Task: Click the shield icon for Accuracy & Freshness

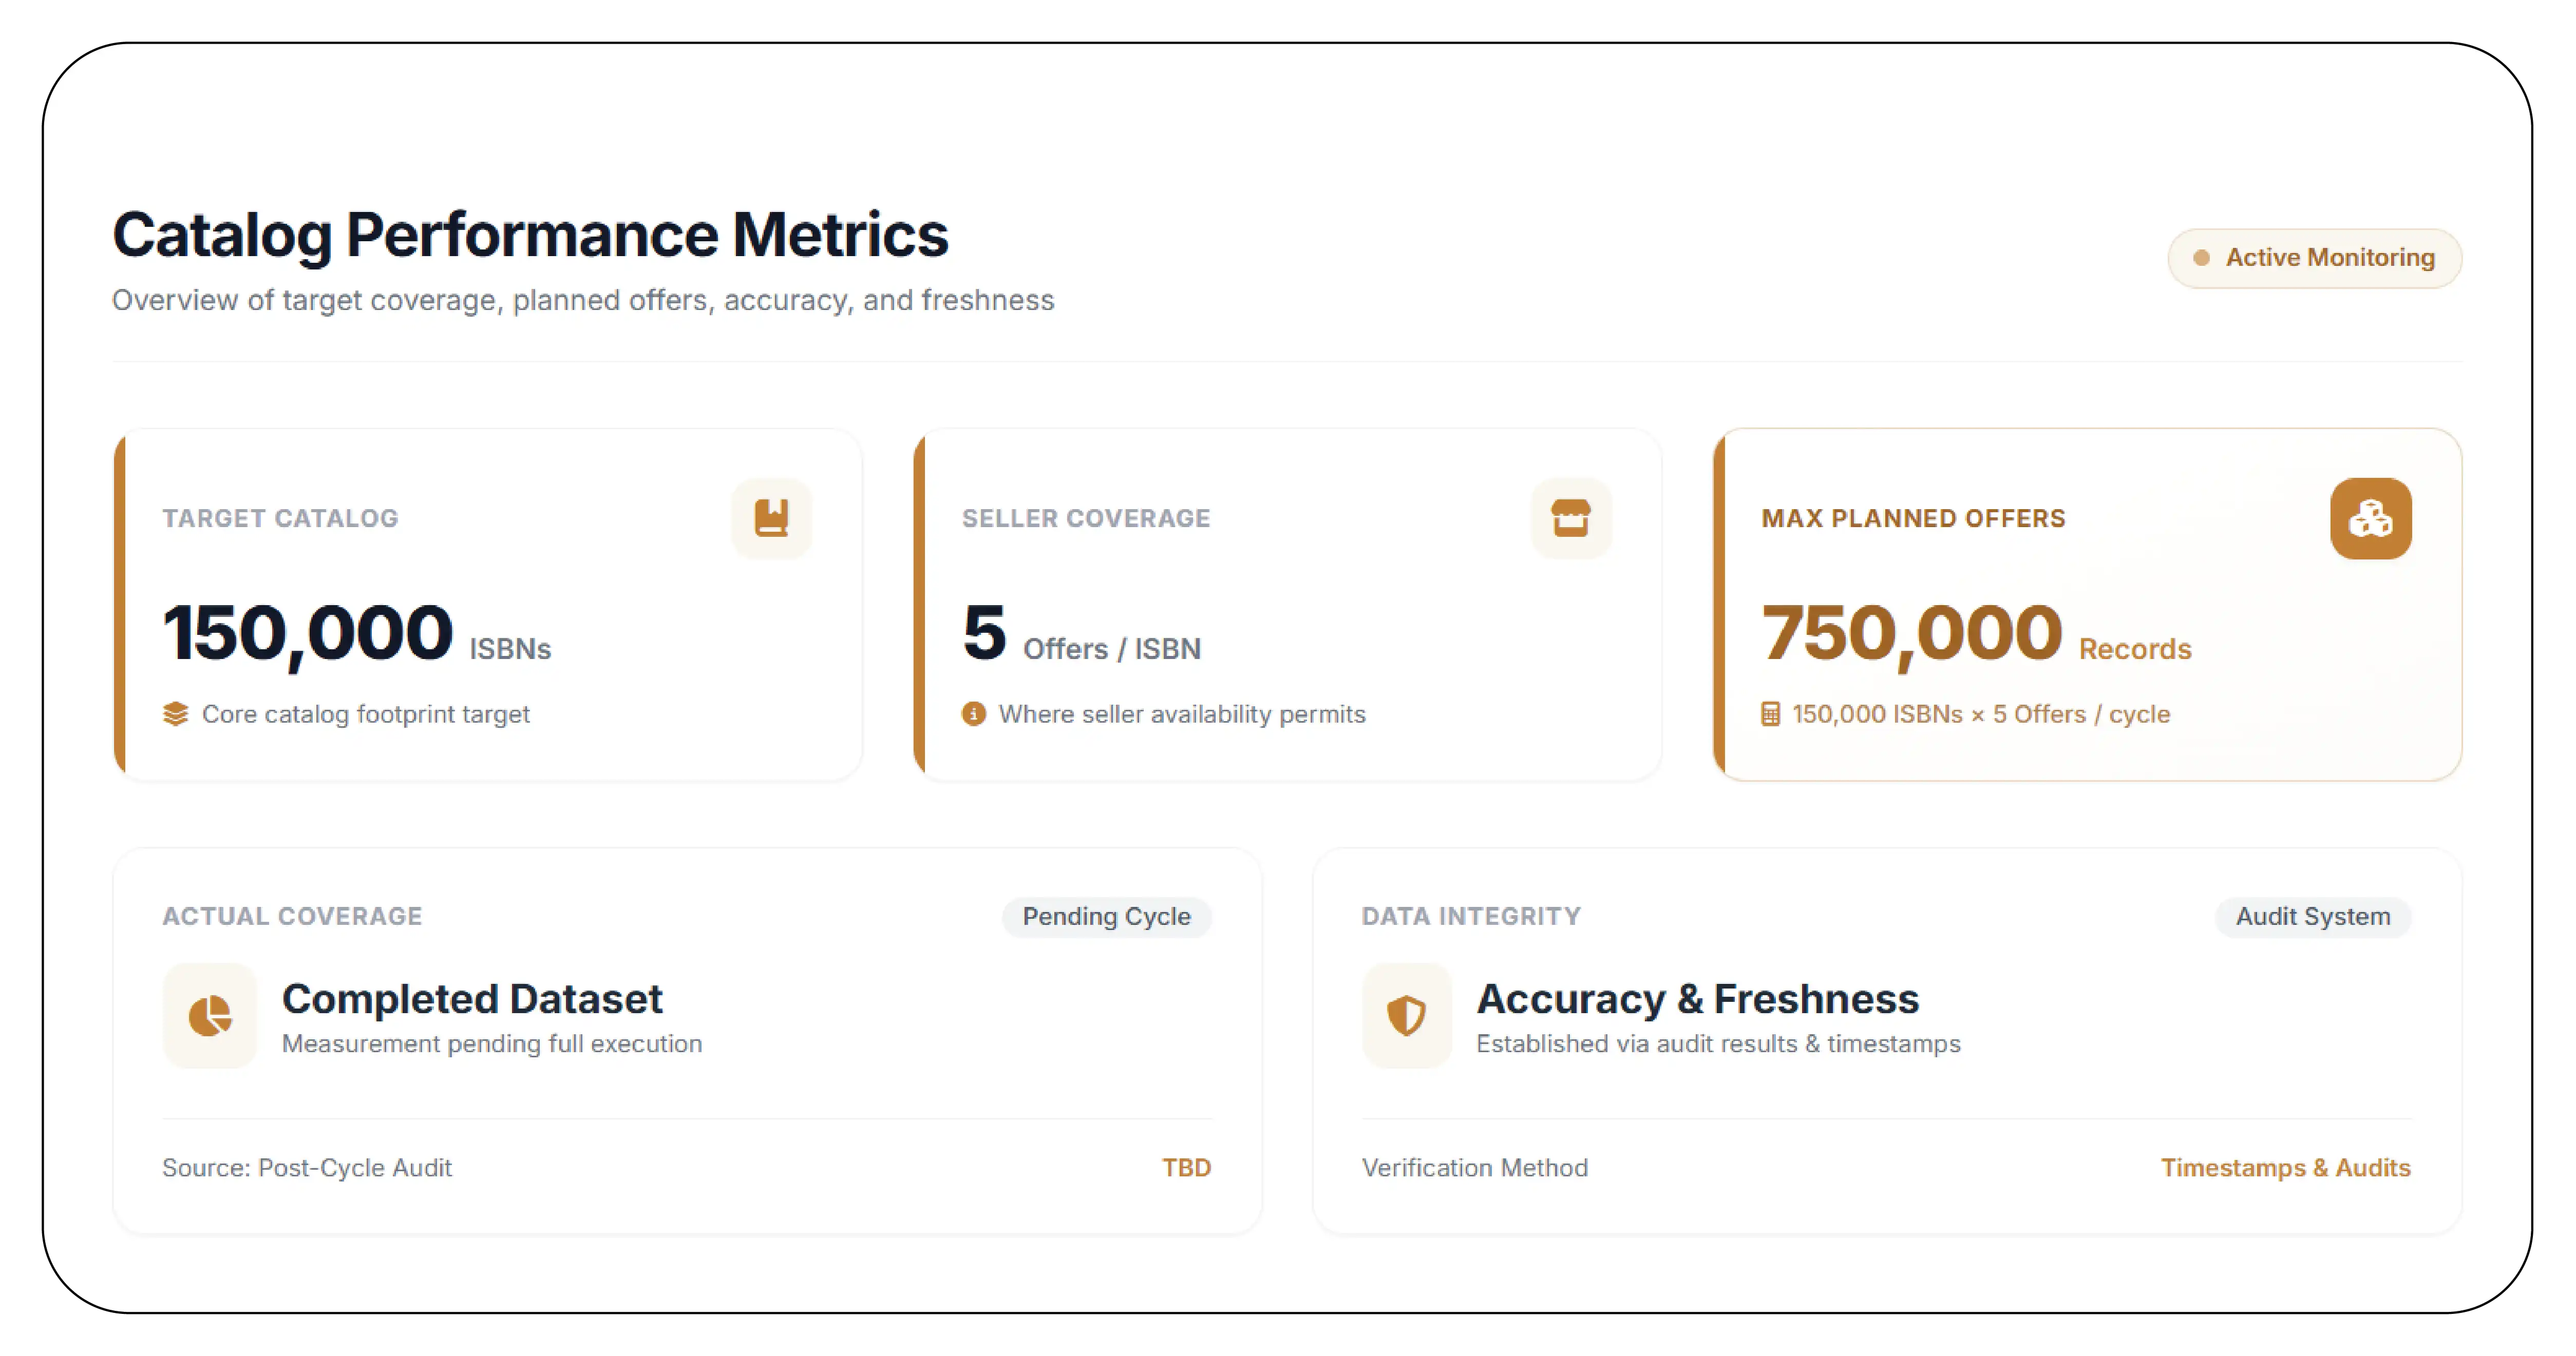Action: [x=1406, y=1015]
